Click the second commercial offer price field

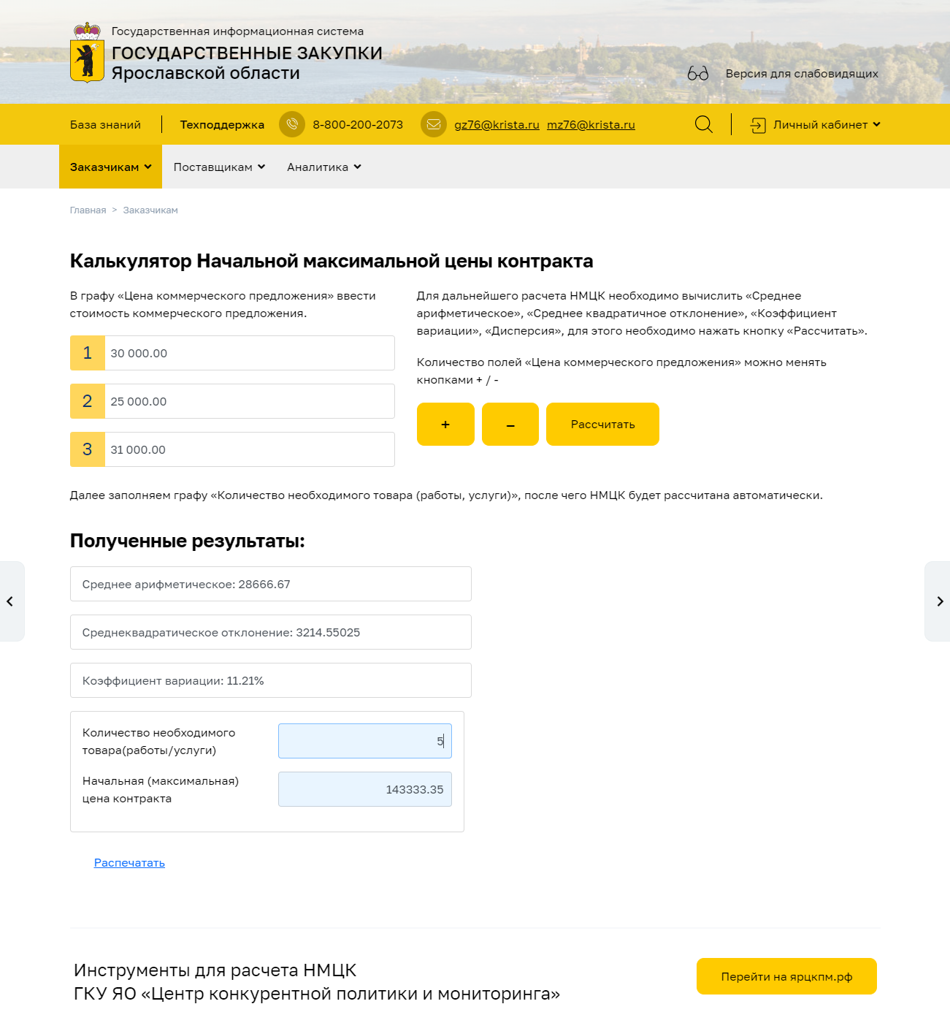248,401
